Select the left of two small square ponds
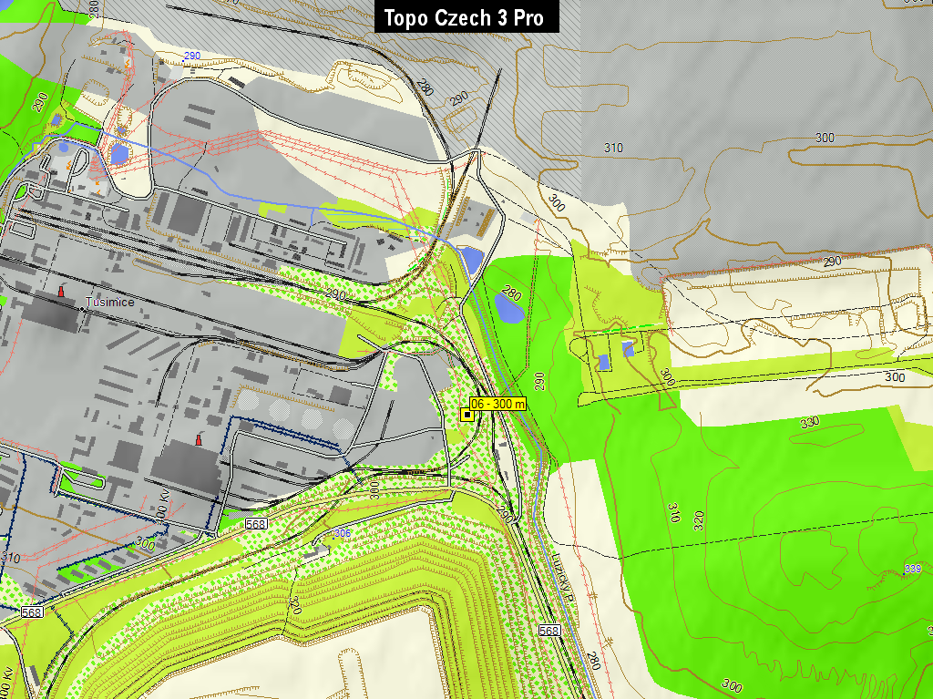This screenshot has width=933, height=699. tap(605, 362)
